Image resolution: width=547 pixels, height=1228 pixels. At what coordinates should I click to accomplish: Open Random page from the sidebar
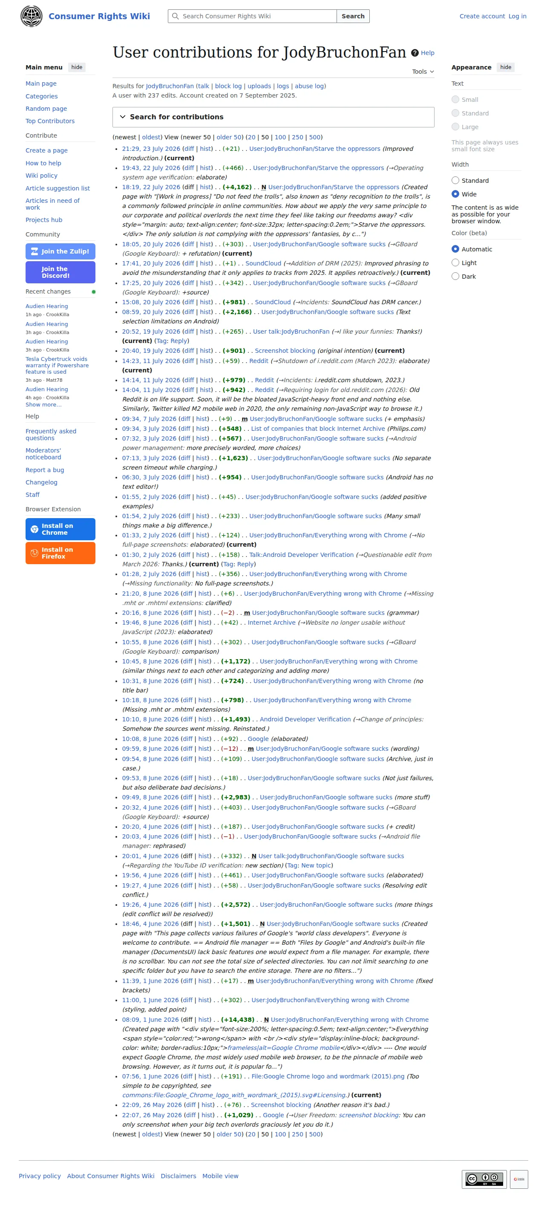(46, 109)
